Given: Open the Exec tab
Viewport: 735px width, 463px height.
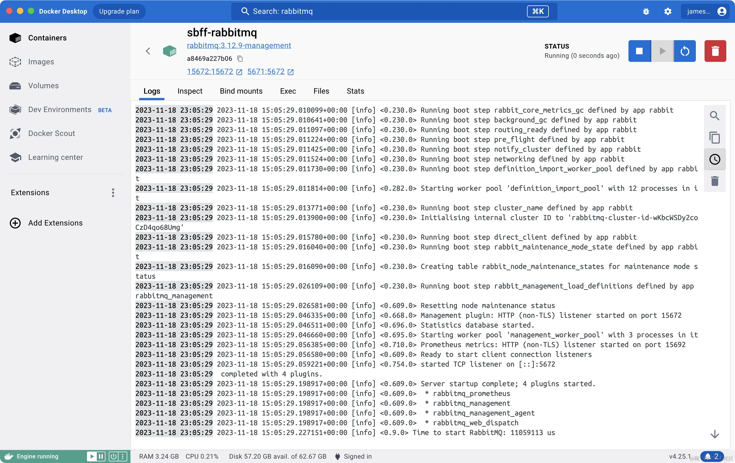Looking at the screenshot, I should [288, 91].
